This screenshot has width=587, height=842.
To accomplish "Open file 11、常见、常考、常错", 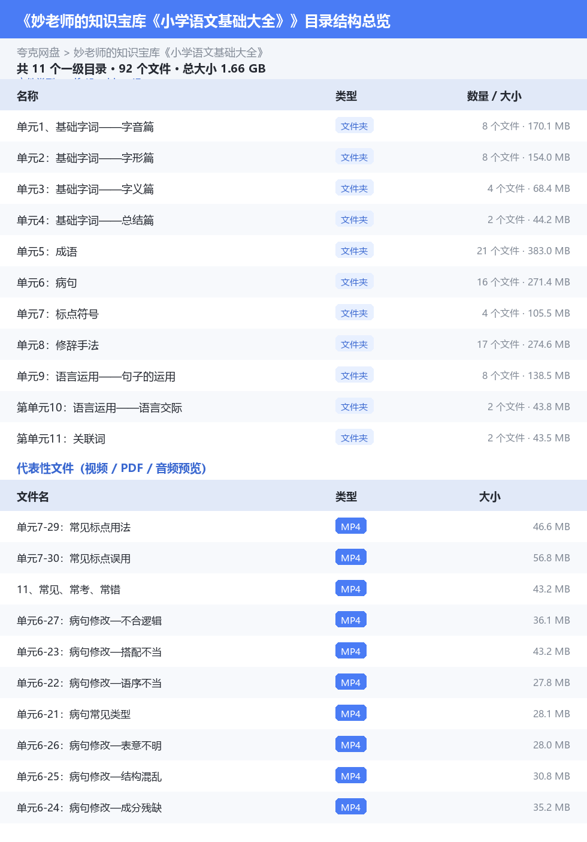I will 68,590.
